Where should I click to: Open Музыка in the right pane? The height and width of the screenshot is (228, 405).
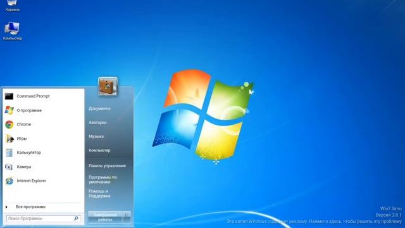[x=96, y=136]
